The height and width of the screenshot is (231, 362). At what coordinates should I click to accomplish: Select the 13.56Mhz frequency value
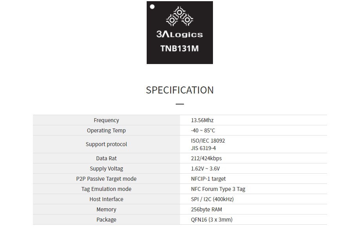point(202,120)
